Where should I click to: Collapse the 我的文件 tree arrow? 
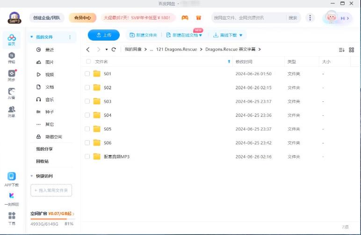point(31,37)
